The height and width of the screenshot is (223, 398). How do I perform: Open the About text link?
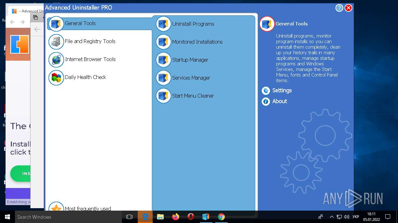(280, 101)
